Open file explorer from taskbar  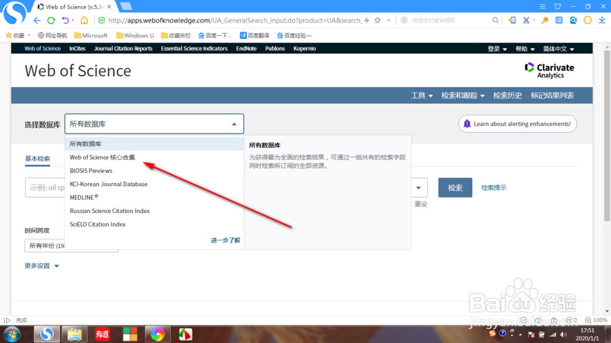point(75,334)
